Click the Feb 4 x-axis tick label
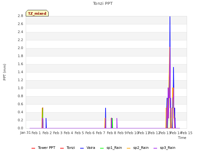The width and height of the screenshot is (206, 154). coord(68,133)
